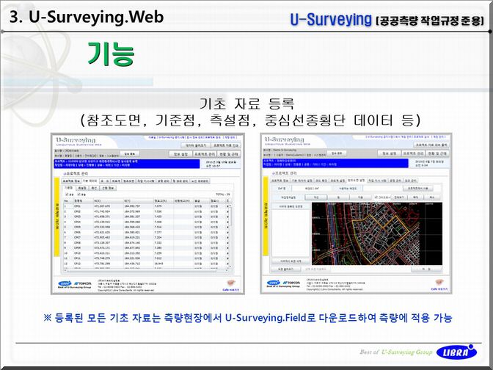Select 공정 관리 tab in right screenshot
This screenshot has height=370, width=493.
(x=395, y=181)
